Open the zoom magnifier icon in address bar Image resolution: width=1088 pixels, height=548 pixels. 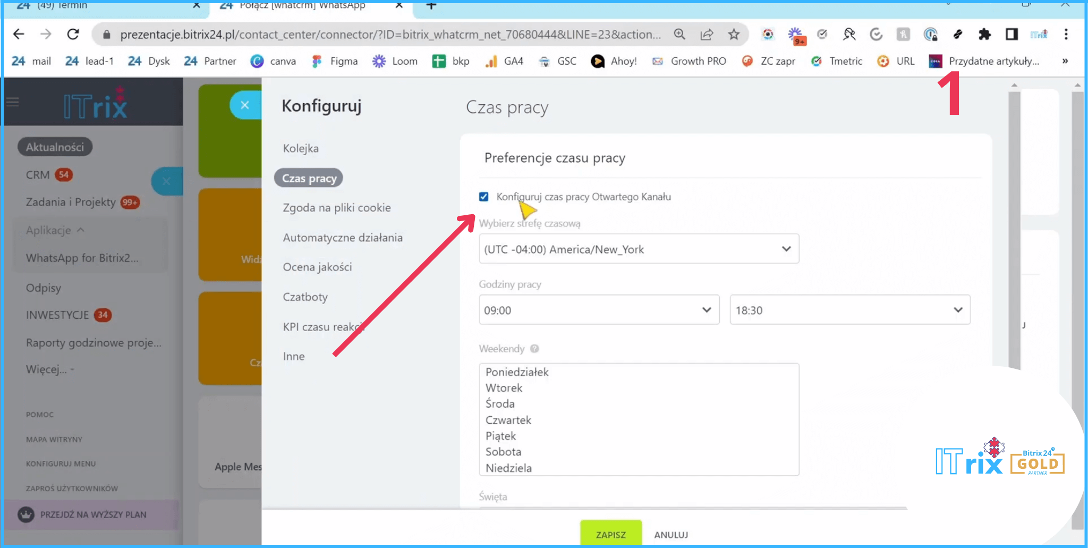pyautogui.click(x=679, y=35)
